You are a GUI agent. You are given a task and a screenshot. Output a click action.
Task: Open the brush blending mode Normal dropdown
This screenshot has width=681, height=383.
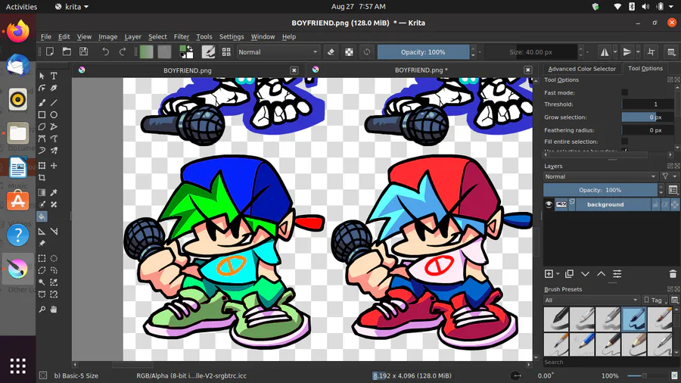[x=278, y=52]
